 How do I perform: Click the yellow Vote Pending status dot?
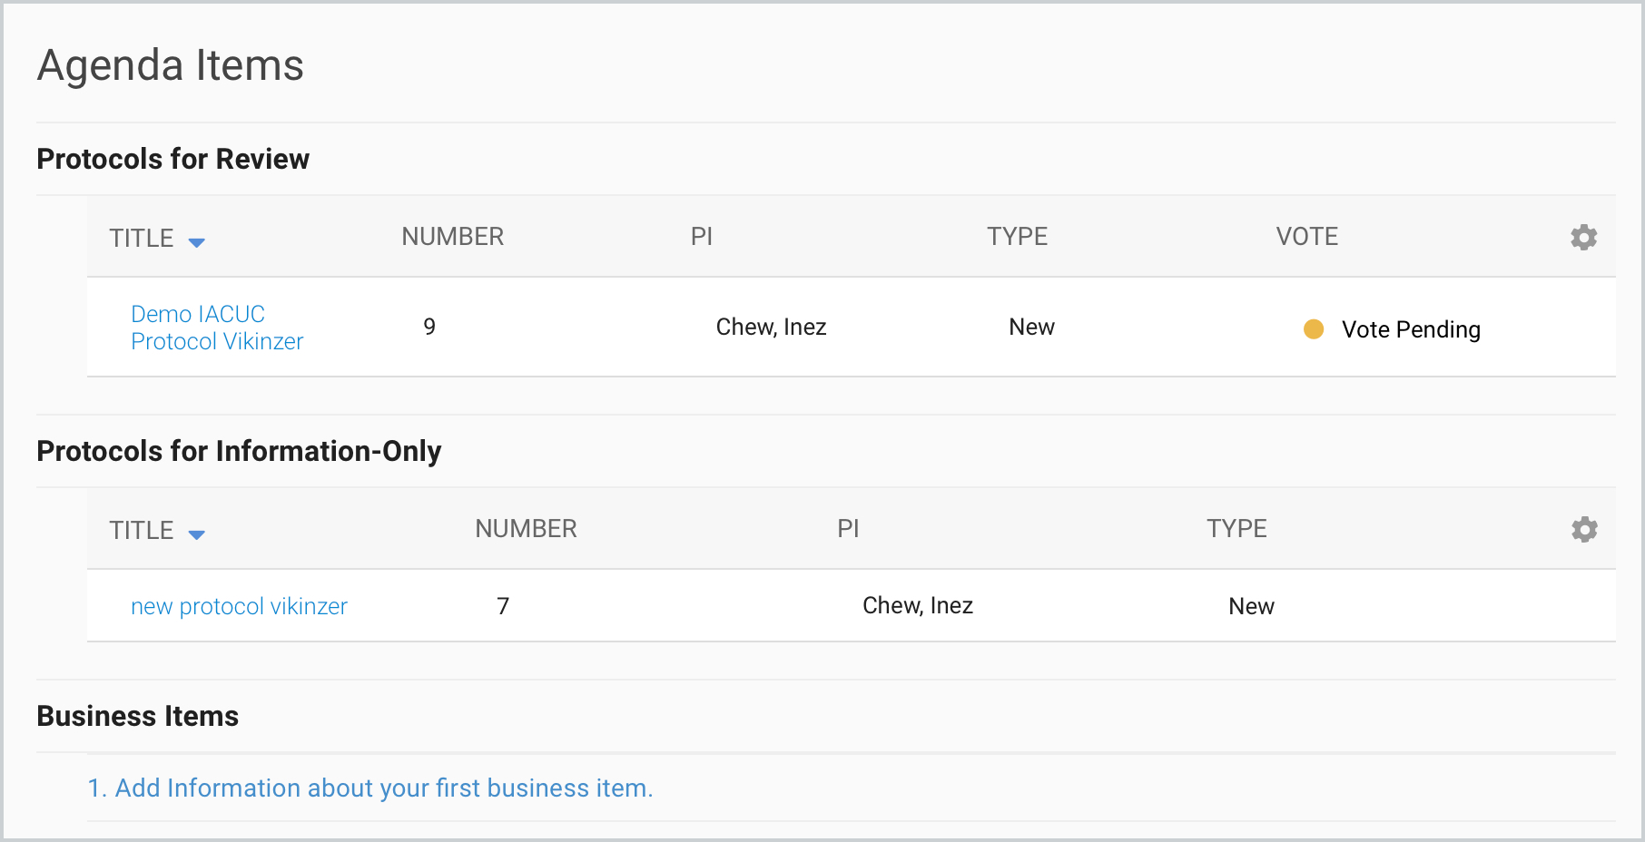tap(1313, 329)
